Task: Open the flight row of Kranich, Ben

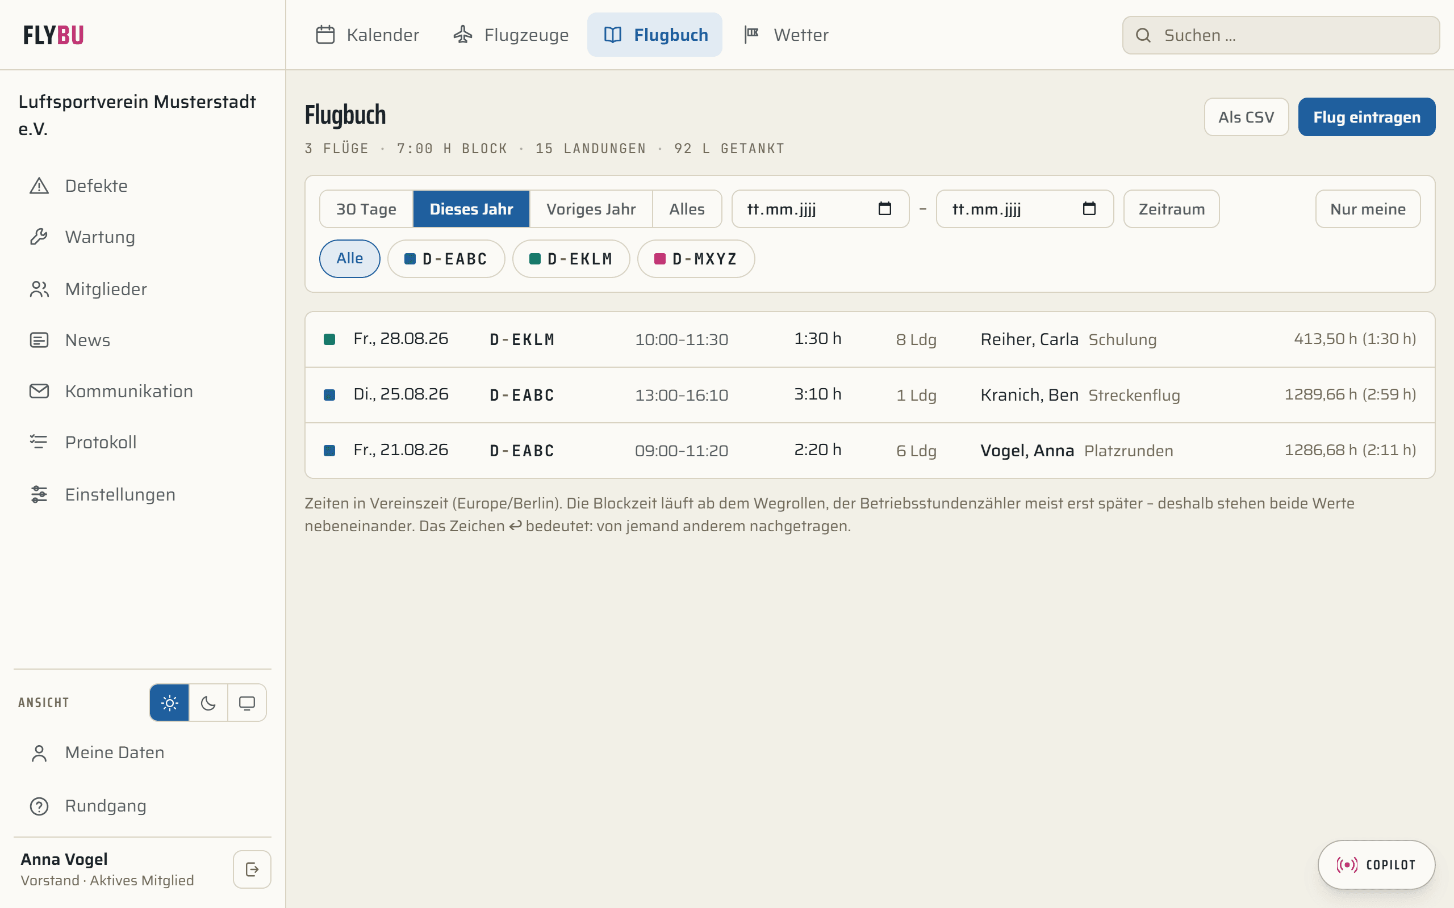Action: [870, 395]
